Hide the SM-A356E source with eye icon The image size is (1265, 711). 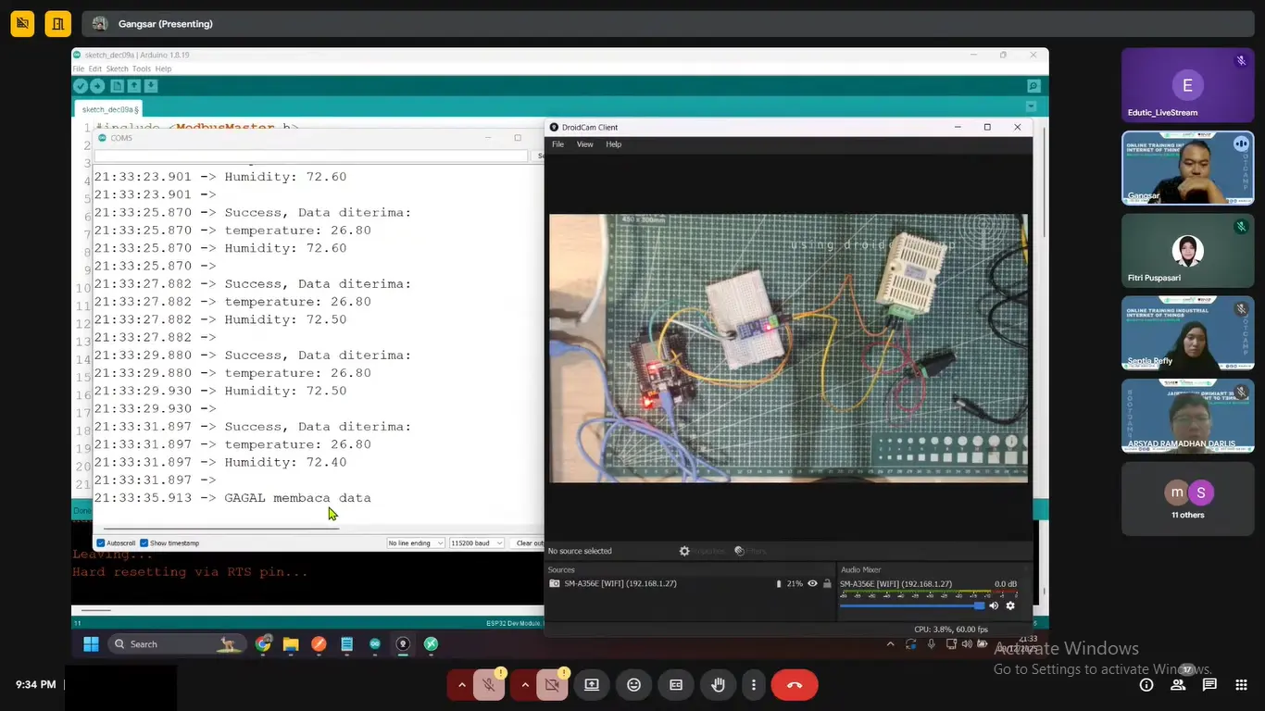pos(812,584)
